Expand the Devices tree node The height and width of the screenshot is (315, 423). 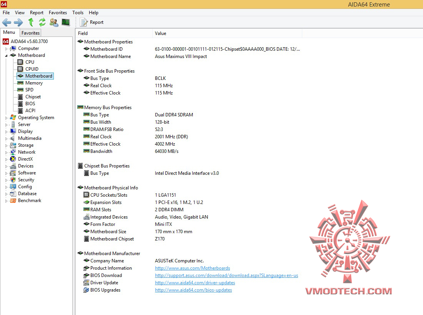6,166
